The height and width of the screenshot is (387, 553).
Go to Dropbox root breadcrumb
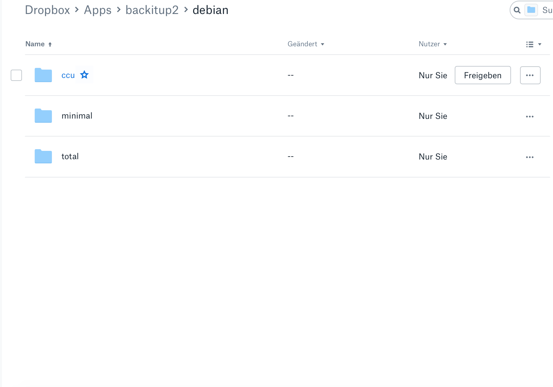click(x=48, y=10)
